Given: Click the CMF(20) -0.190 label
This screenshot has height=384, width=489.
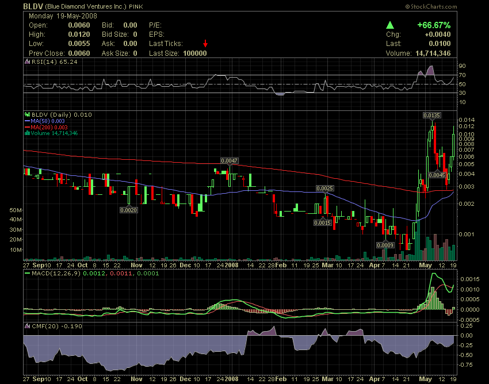Looking at the screenshot, I should [x=57, y=326].
